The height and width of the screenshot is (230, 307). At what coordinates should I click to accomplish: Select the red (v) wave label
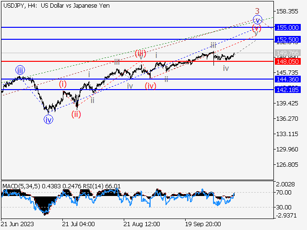tap(257, 28)
